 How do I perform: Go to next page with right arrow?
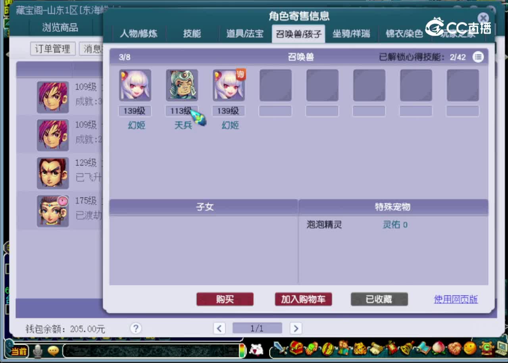coord(296,329)
